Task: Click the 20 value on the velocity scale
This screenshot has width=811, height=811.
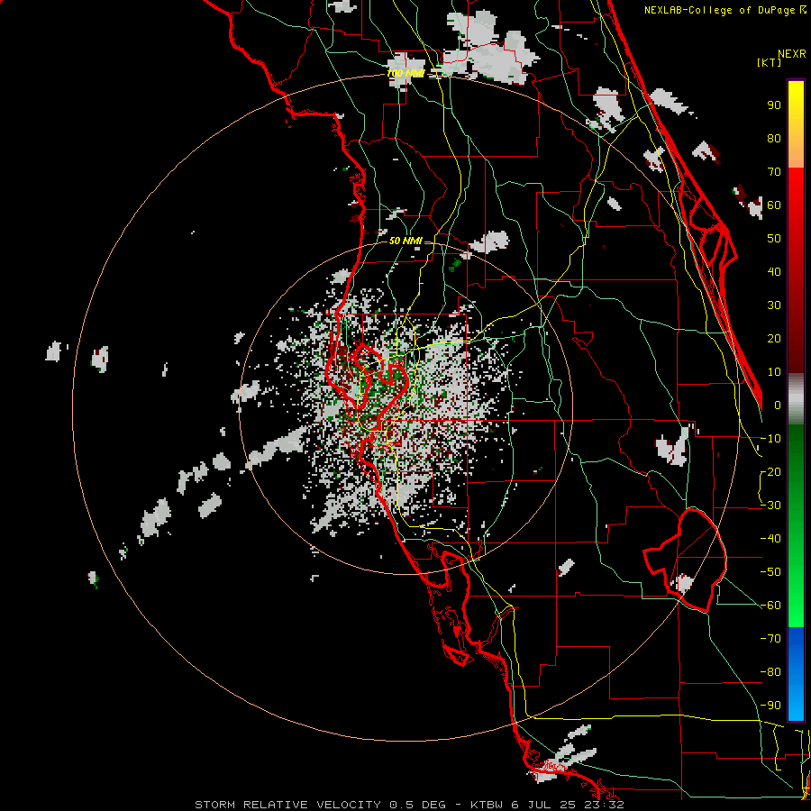Action: (x=774, y=338)
